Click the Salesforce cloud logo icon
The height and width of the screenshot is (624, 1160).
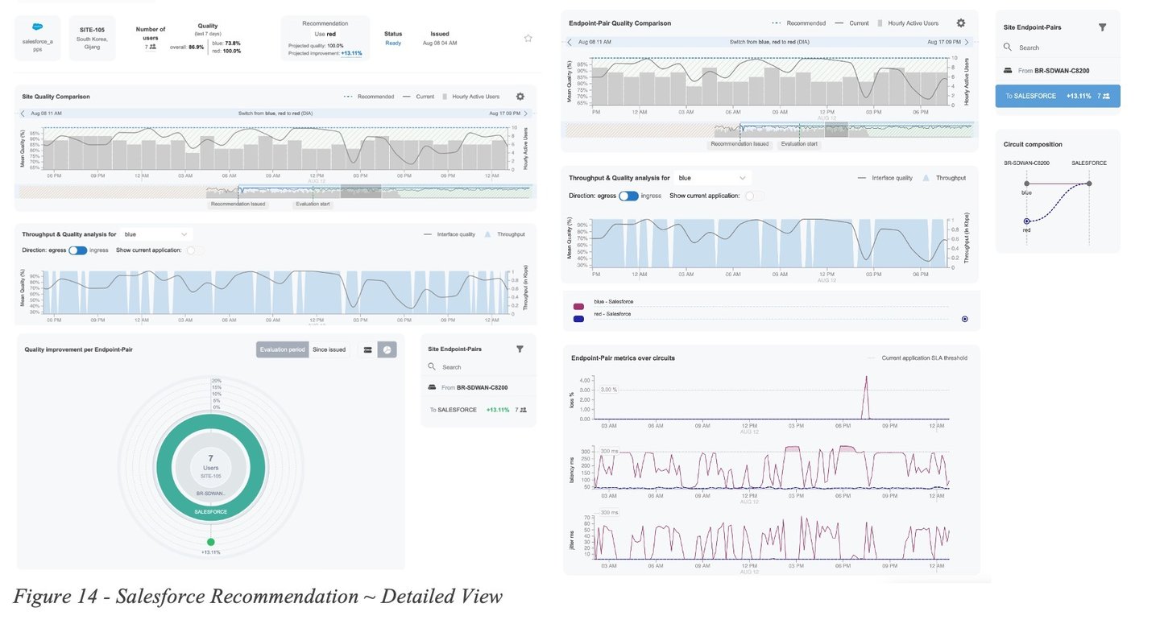[38, 27]
